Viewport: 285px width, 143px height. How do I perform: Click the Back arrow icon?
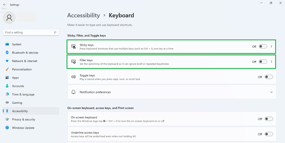4,5
